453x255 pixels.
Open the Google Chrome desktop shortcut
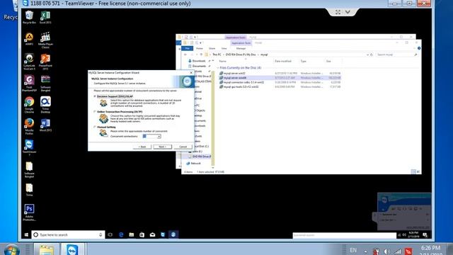[x=29, y=105]
